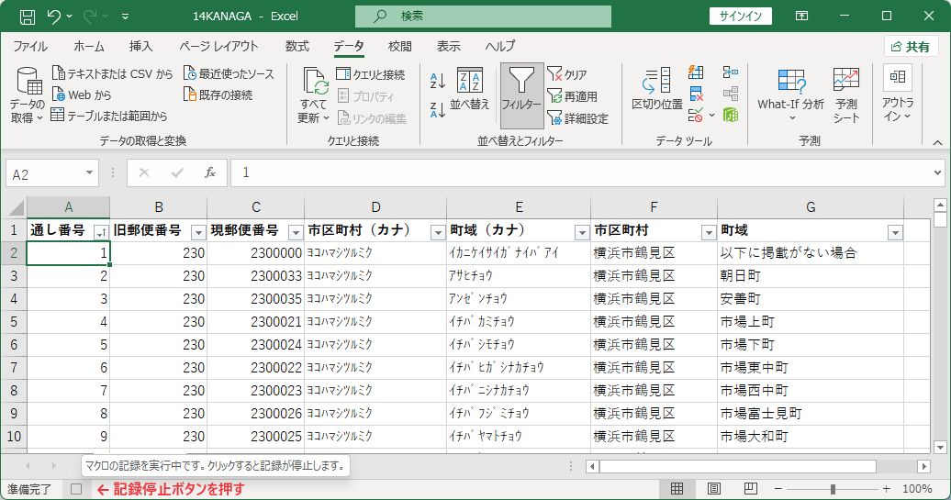Click zoom in plus button

click(887, 488)
